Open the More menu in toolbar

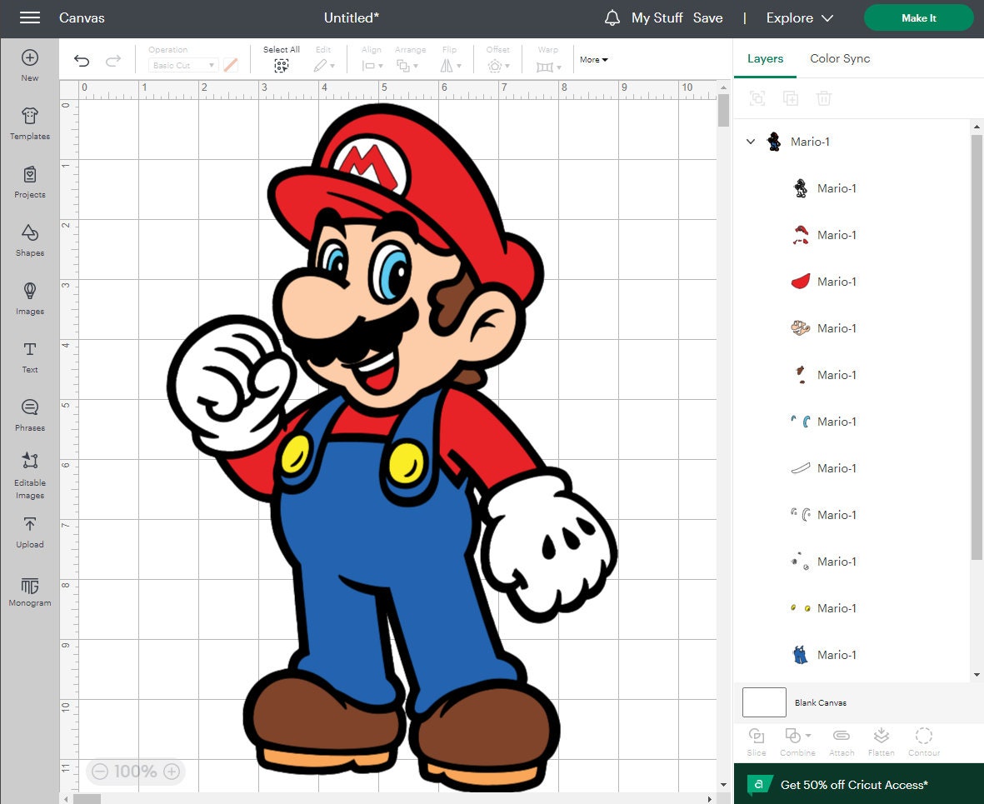tap(592, 59)
